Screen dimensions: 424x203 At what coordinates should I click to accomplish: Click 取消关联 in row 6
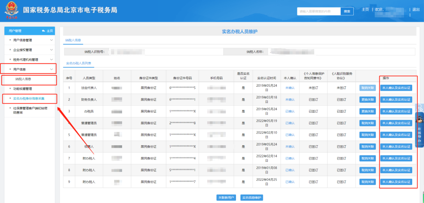click(x=367, y=146)
